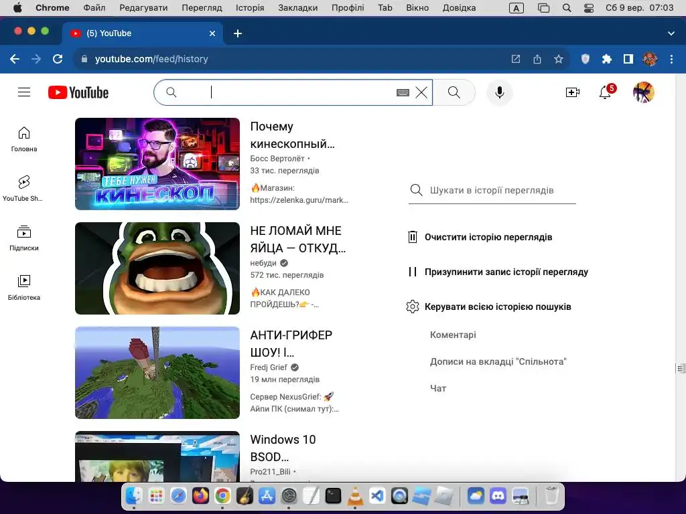Clear the search box with X
Screen dimensions: 686x514
point(421,92)
